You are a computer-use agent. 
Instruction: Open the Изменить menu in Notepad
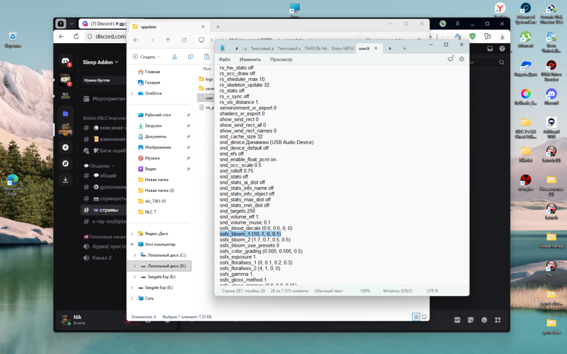[x=250, y=59]
